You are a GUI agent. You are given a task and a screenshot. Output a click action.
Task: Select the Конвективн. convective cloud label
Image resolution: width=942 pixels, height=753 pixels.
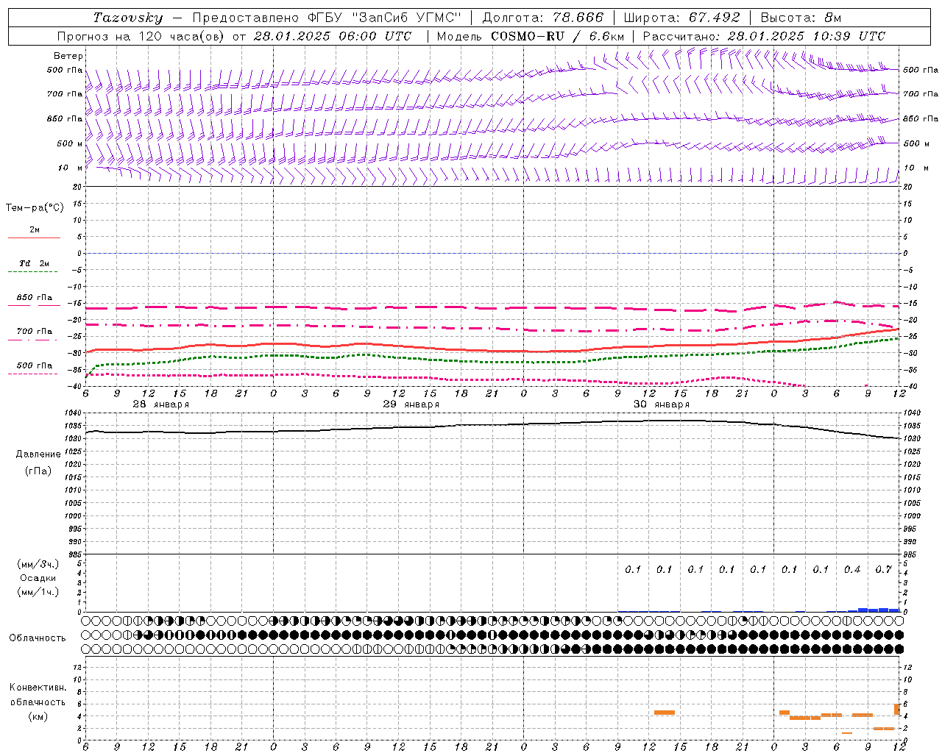click(x=38, y=688)
